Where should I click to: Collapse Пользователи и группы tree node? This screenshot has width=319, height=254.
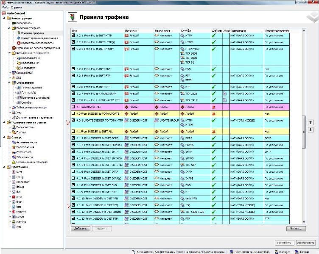4,122
